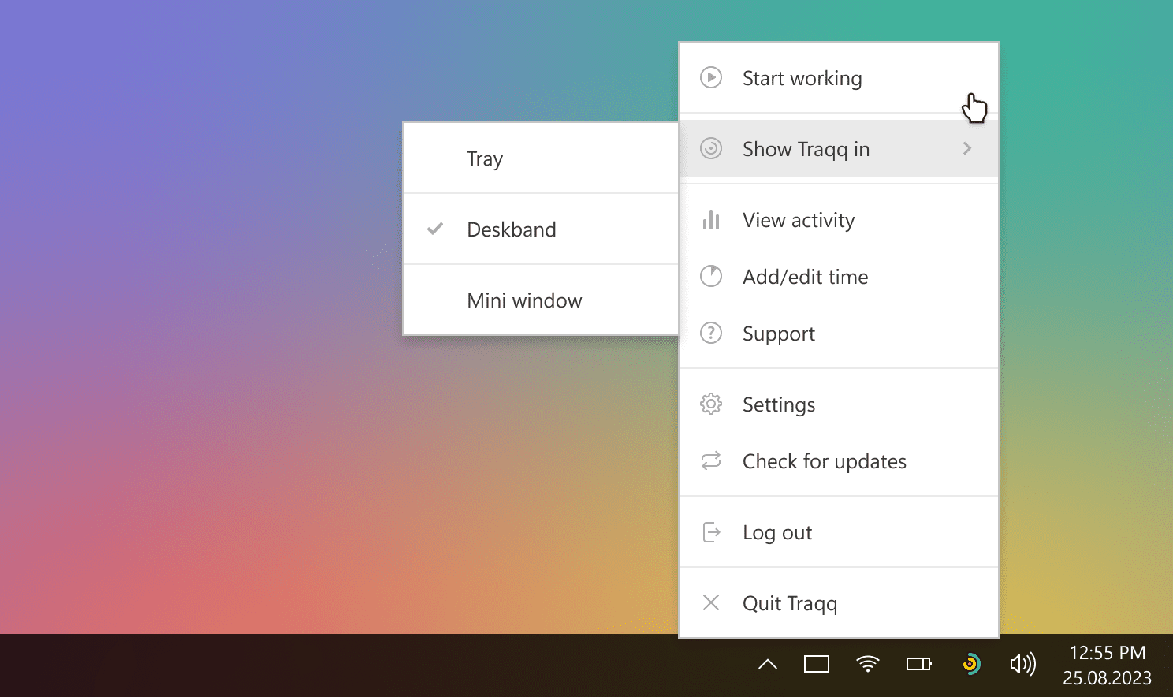Choose Mini window in the submenu
The width and height of the screenshot is (1173, 697).
pos(541,300)
